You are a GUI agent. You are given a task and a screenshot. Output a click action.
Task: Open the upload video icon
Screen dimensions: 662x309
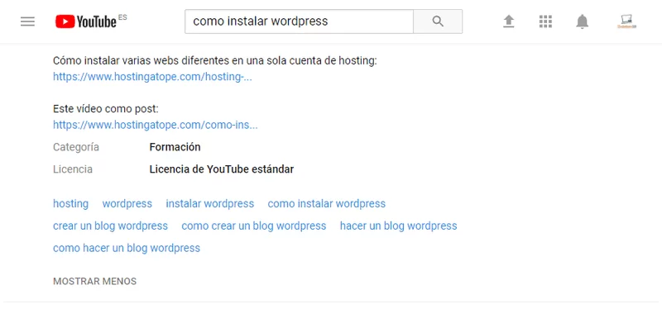[509, 21]
